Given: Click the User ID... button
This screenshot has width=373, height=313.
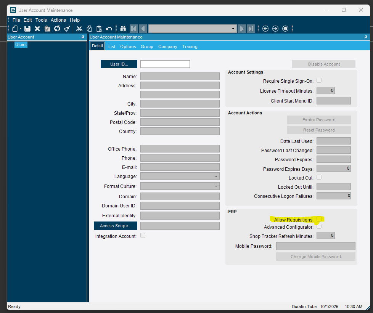Looking at the screenshot, I should click(119, 64).
